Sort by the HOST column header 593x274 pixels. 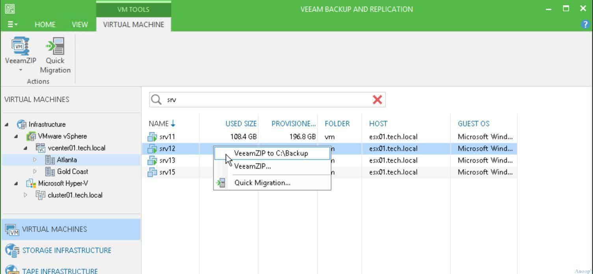[378, 123]
